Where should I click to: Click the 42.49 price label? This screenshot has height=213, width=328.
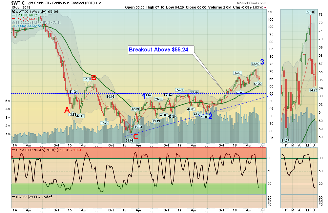[135, 109]
